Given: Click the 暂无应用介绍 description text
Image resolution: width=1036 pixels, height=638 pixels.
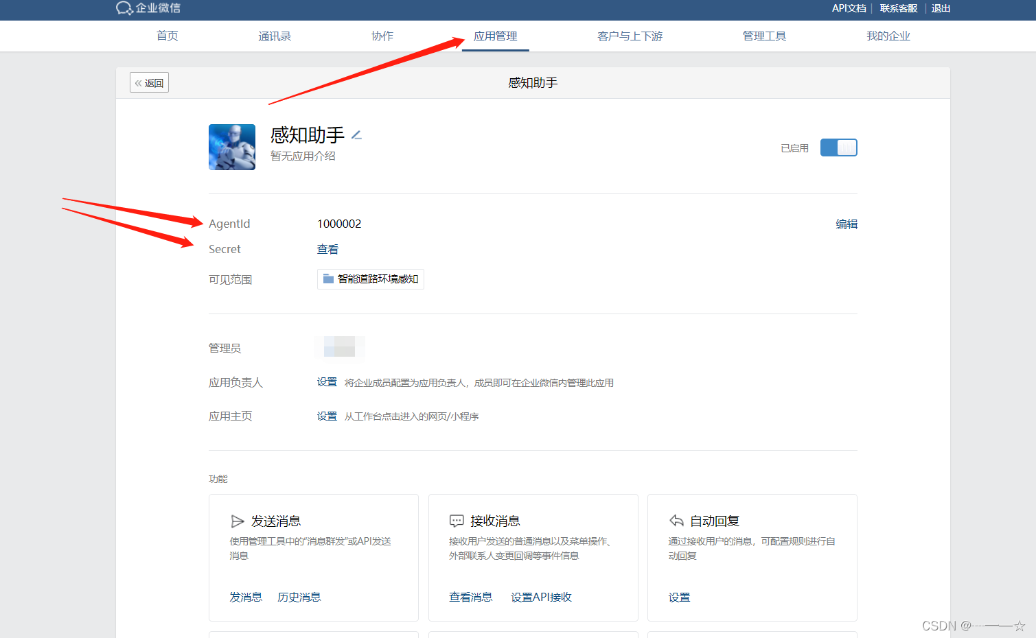Looking at the screenshot, I should click(303, 156).
